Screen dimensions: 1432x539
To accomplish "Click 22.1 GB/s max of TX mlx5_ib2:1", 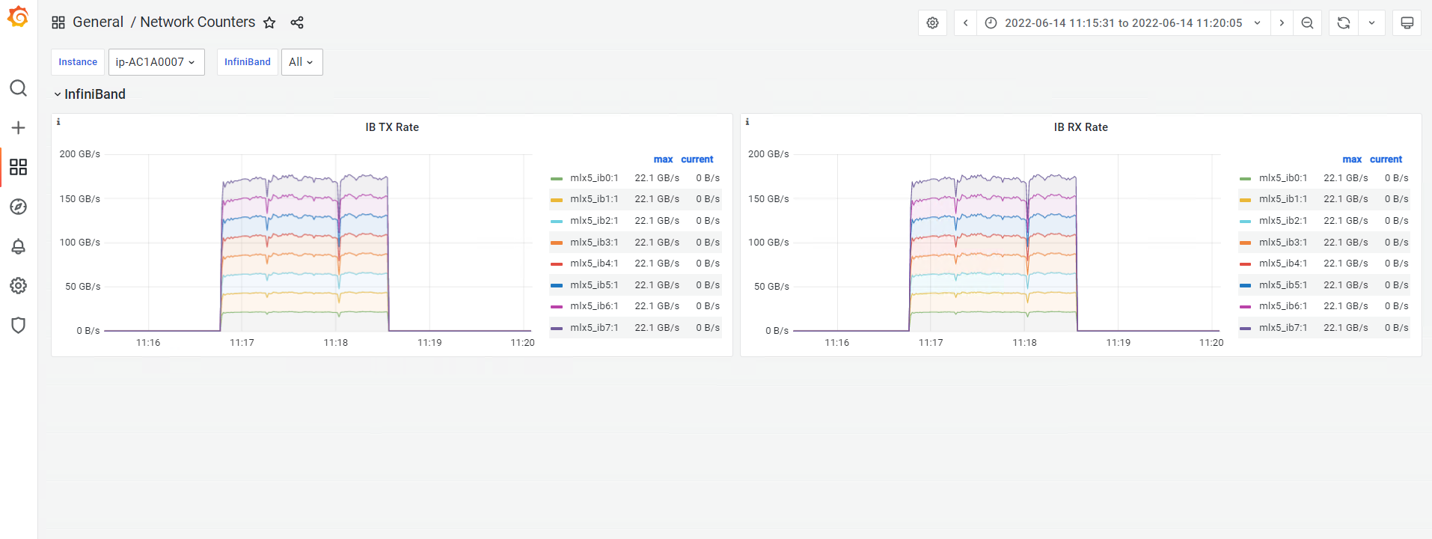I will point(657,221).
